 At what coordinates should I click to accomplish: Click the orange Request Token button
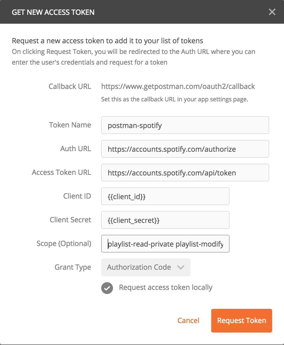point(241,321)
